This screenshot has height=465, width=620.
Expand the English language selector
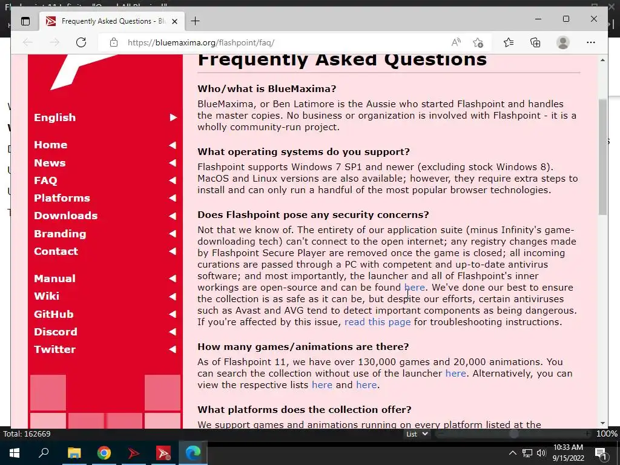(105, 117)
